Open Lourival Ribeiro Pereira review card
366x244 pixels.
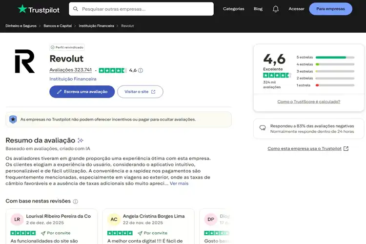(51, 226)
